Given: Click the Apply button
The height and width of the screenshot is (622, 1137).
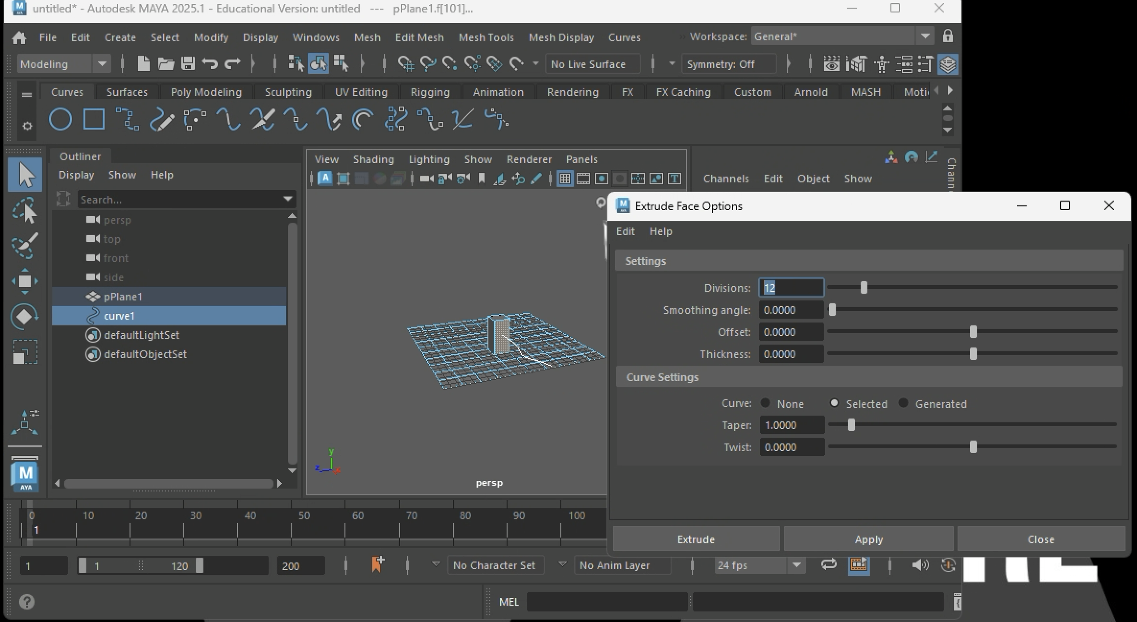Looking at the screenshot, I should click(868, 539).
